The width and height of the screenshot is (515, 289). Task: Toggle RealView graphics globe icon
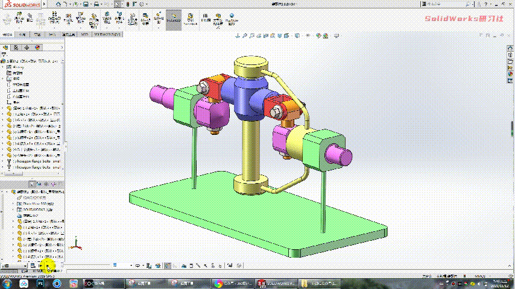pyautogui.click(x=232, y=19)
